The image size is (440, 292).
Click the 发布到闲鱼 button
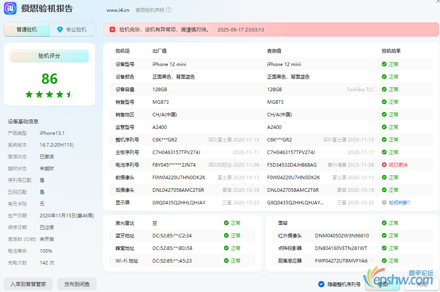[77, 284]
